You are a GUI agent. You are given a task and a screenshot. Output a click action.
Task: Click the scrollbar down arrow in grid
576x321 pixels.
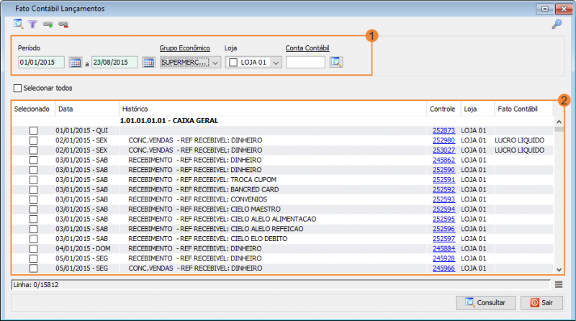tap(559, 270)
